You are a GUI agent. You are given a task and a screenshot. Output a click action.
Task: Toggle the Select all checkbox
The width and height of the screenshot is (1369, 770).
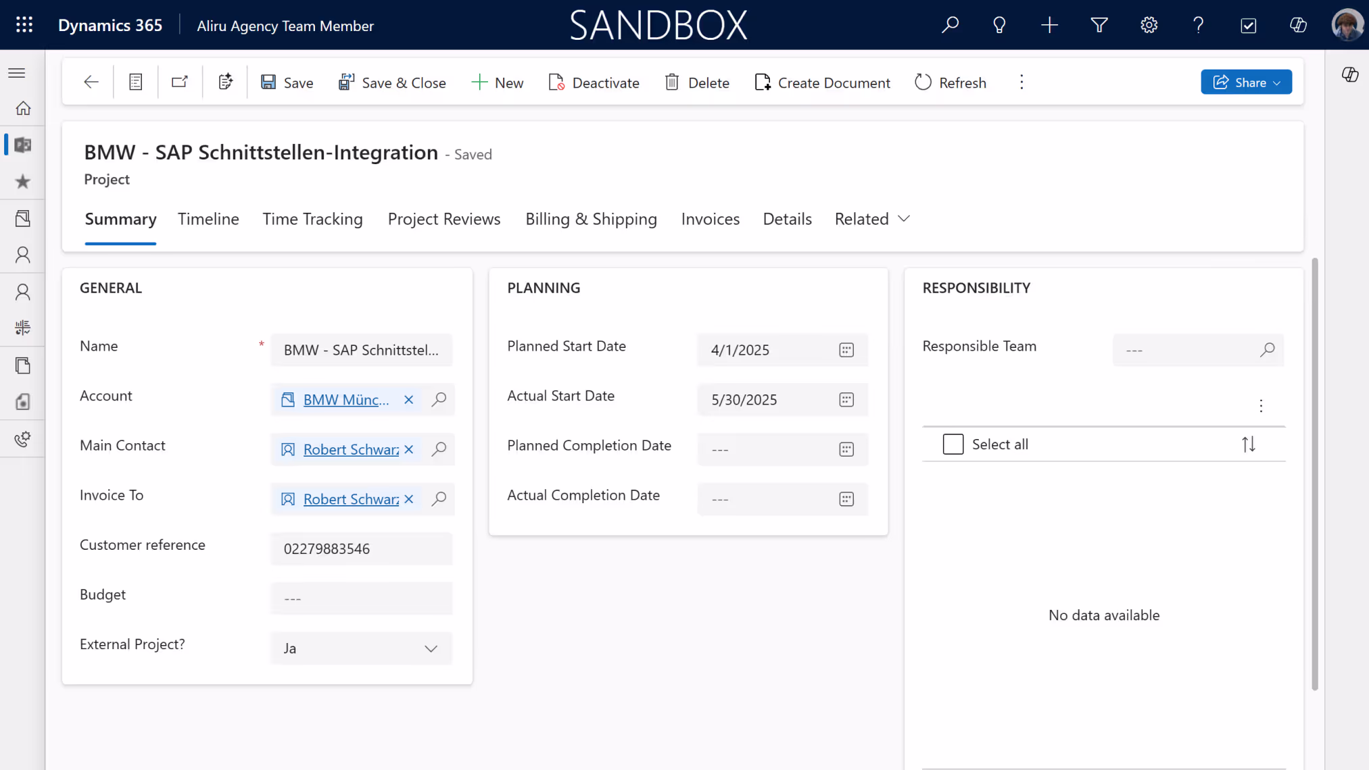(953, 444)
